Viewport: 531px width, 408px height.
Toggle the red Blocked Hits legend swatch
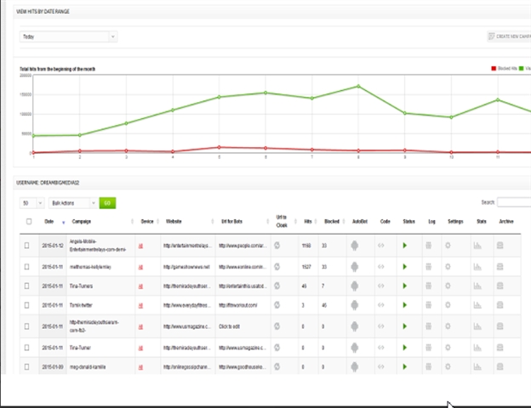coord(494,68)
